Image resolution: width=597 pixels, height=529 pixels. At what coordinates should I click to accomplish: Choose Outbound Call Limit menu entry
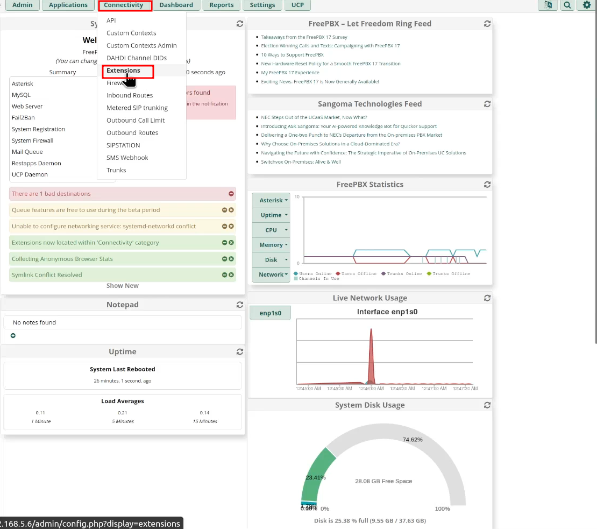coord(136,121)
